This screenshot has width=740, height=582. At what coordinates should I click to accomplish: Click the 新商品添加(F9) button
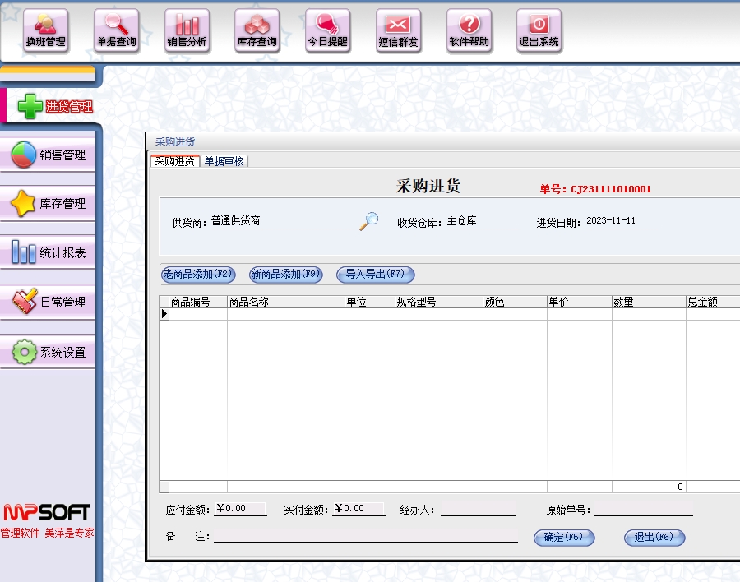pyautogui.click(x=286, y=275)
